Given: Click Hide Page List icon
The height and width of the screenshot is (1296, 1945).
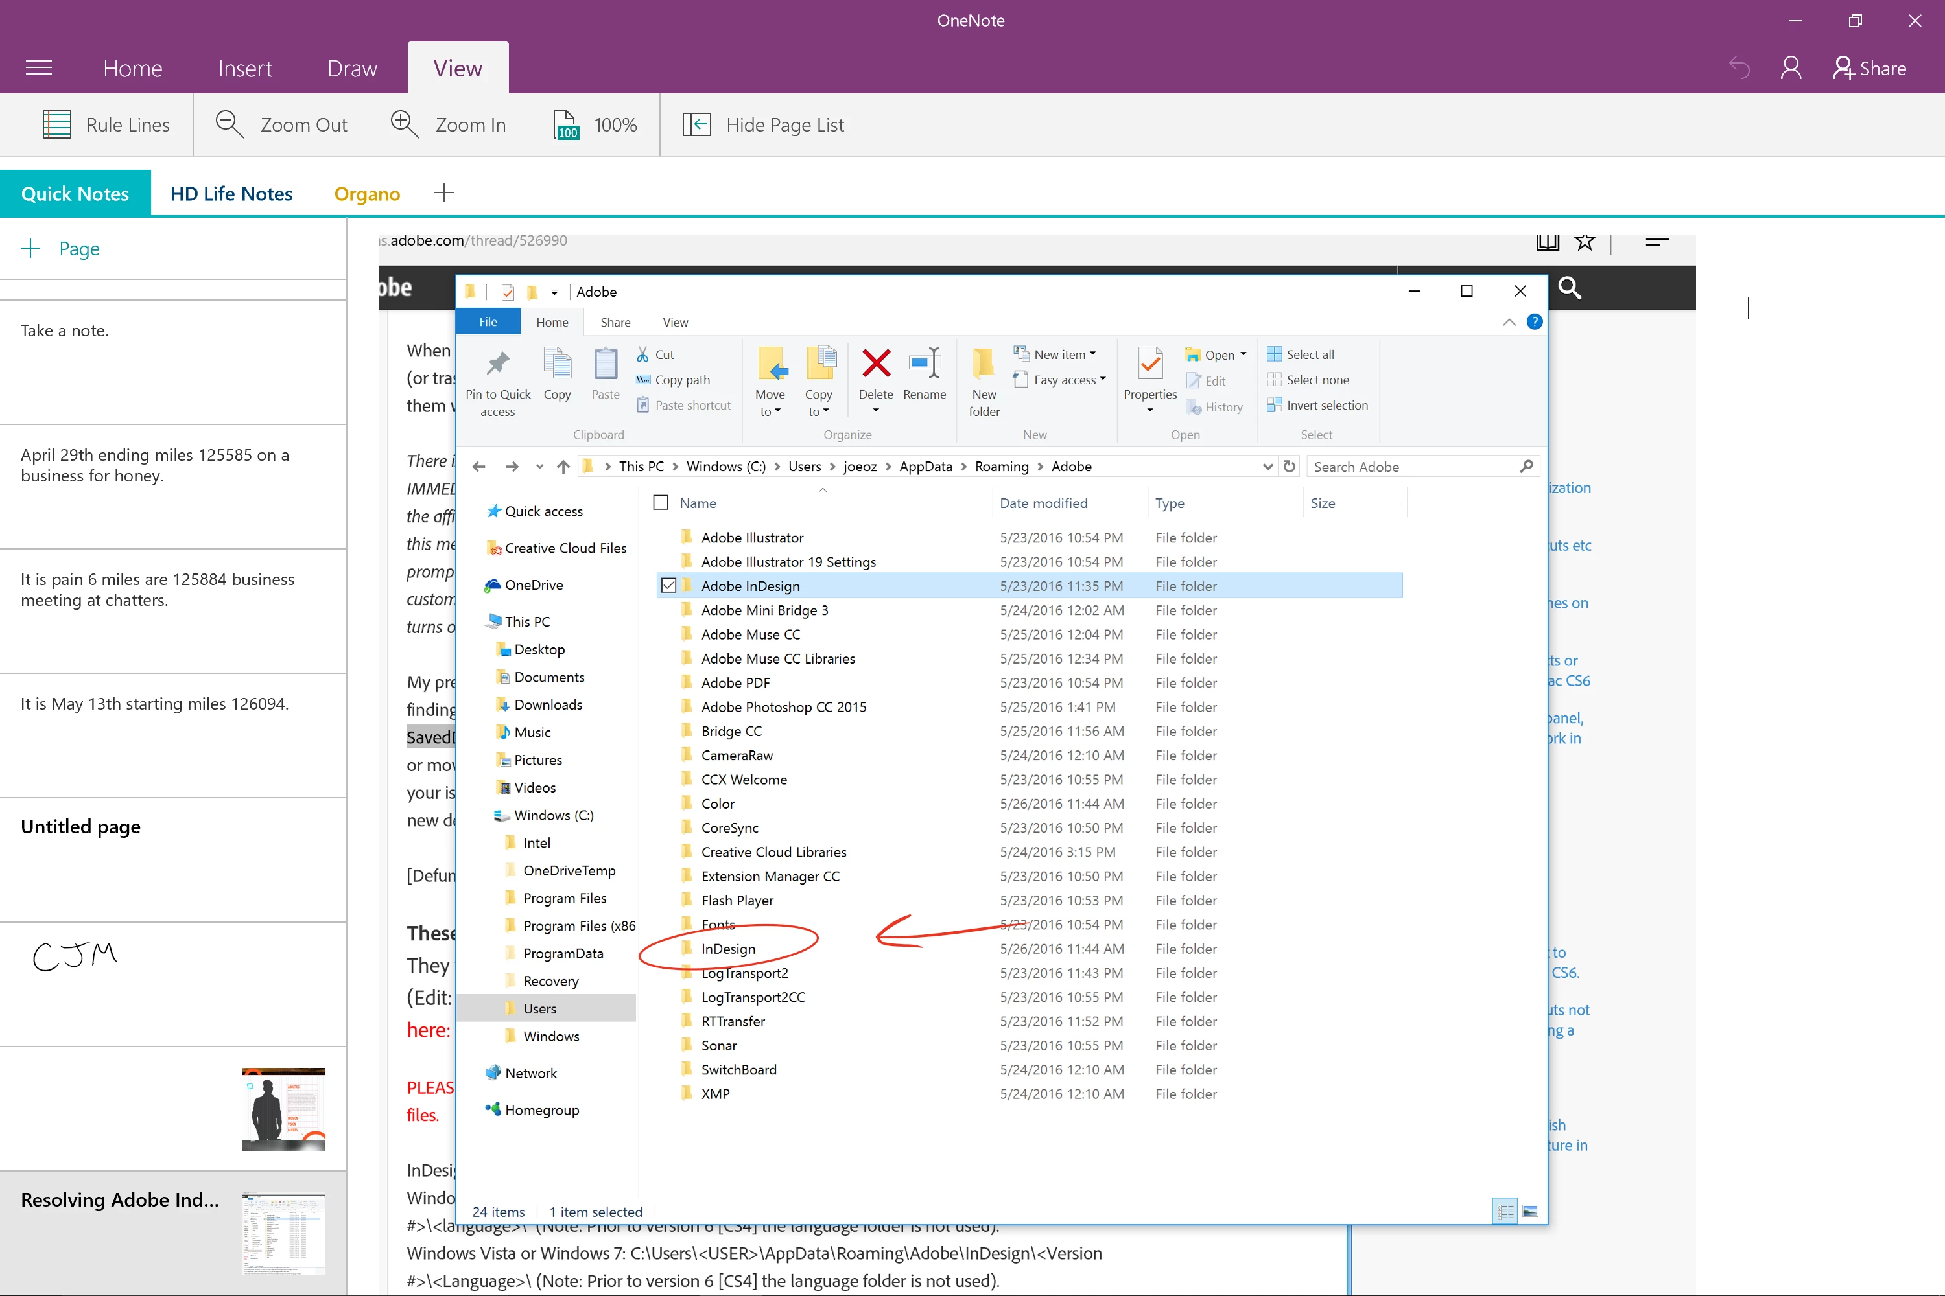Looking at the screenshot, I should point(696,124).
